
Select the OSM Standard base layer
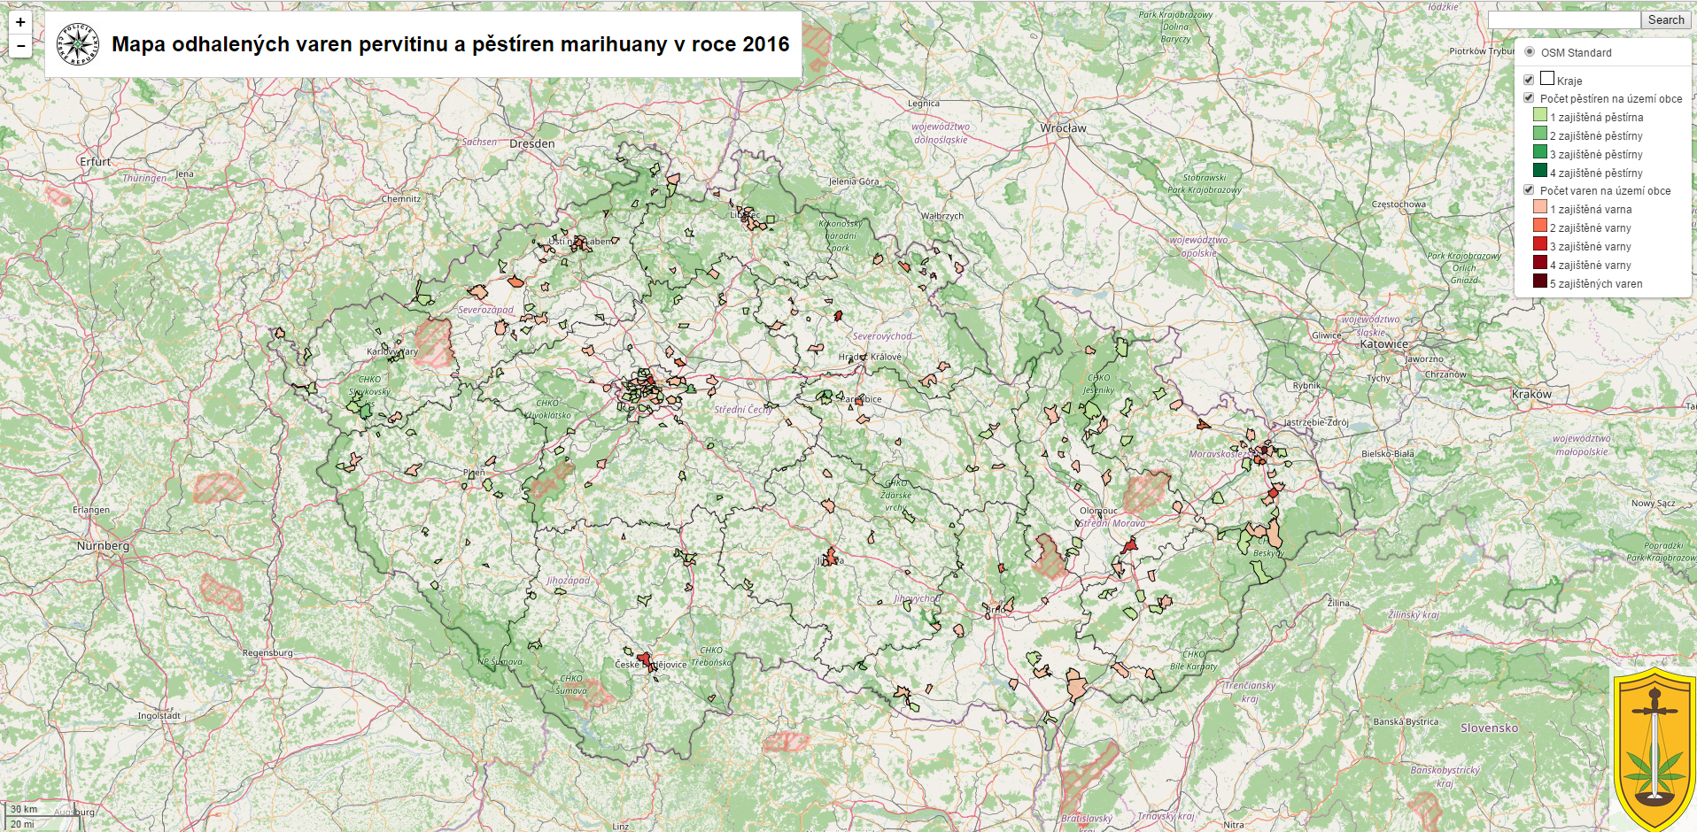coord(1530,52)
